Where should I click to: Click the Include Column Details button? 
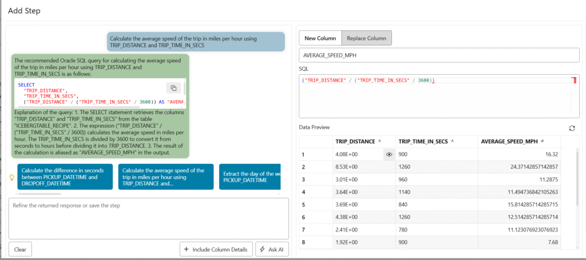point(216,249)
